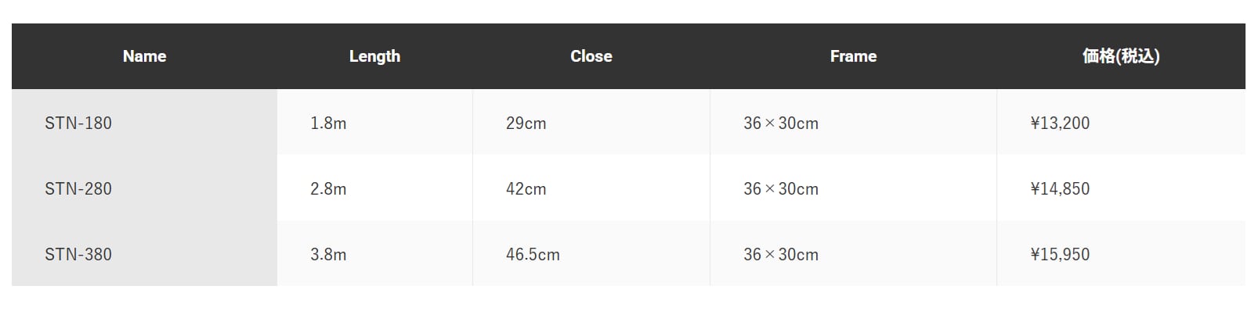Click the STN-180 frame size 36×30cm

[781, 123]
